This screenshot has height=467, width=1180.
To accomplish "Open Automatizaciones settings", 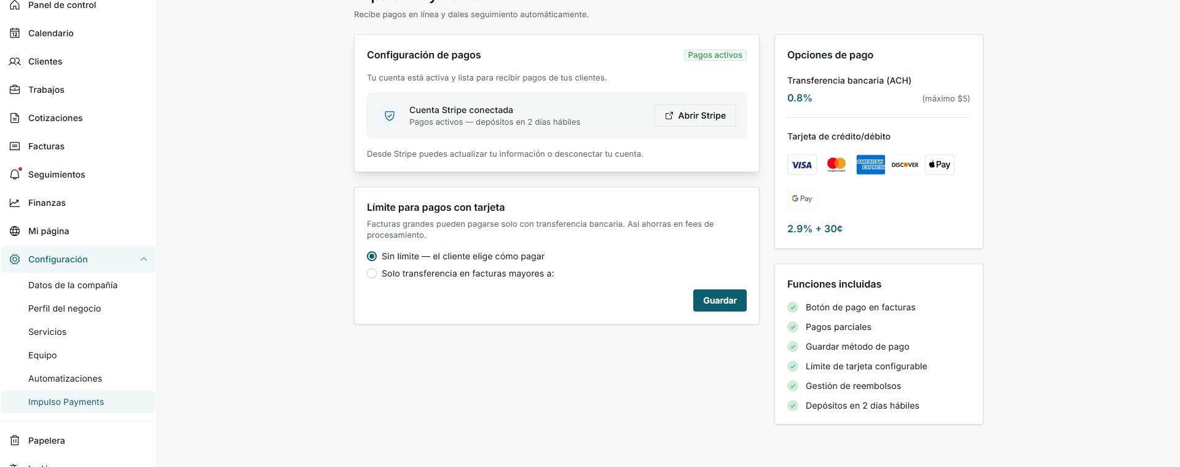I will (78, 379).
